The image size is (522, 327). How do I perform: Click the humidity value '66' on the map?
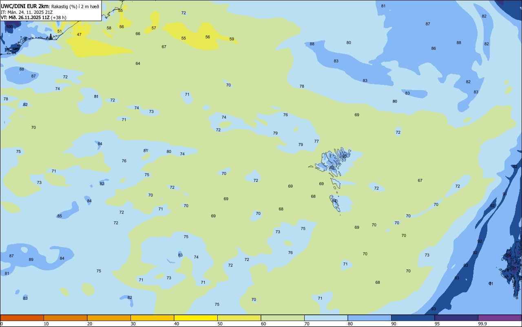coord(138,34)
